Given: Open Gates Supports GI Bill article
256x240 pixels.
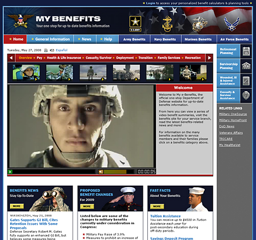Looking at the screenshot, I should [34, 224].
